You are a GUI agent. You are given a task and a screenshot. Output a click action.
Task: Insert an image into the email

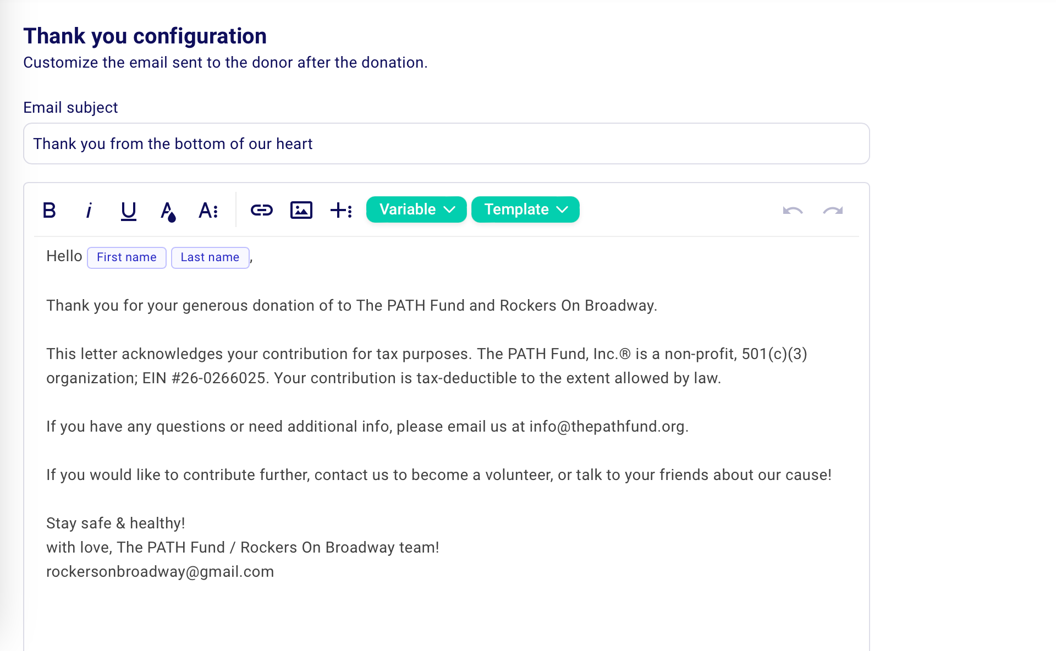301,210
